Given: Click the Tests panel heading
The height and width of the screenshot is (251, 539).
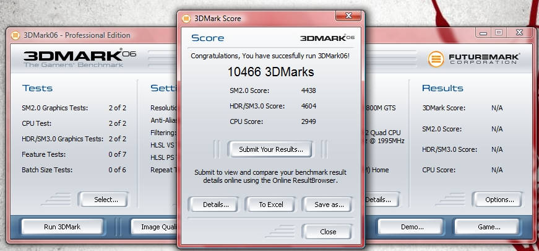Looking at the screenshot, I should [x=38, y=88].
